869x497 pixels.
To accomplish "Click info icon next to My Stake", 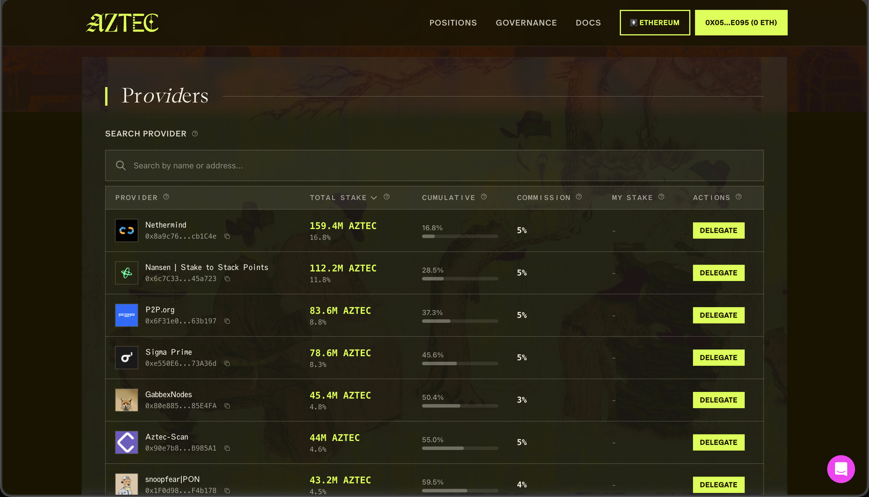I will [x=661, y=197].
